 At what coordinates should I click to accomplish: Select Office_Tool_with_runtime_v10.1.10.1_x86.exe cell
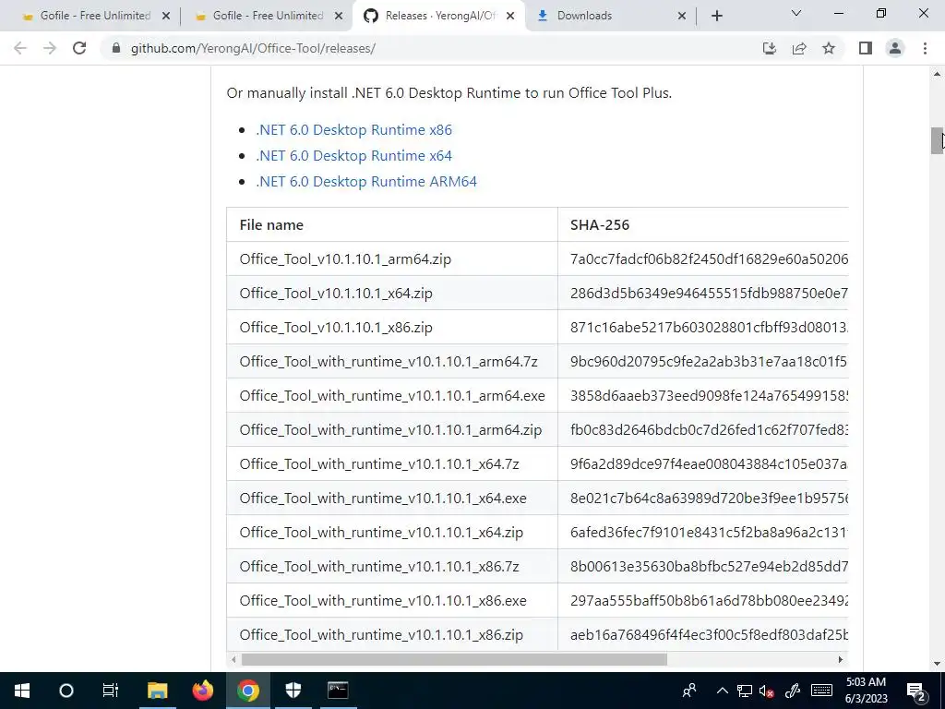pyautogui.click(x=392, y=600)
